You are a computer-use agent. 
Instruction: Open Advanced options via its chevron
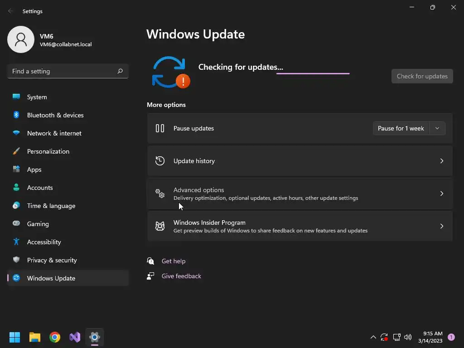click(x=441, y=193)
